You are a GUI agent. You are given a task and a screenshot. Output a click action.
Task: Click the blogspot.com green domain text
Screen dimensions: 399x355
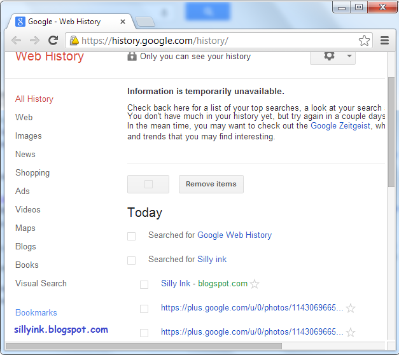[x=223, y=284]
